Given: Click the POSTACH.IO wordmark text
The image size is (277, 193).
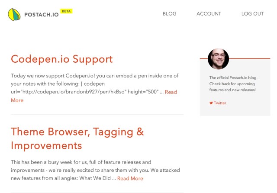Looking at the screenshot, I should point(42,15).
